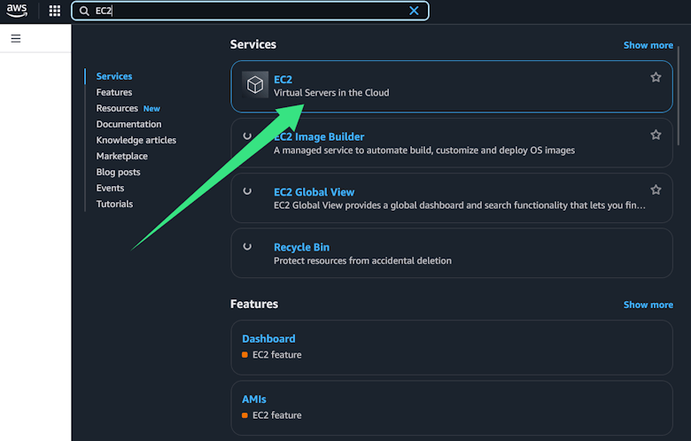Screen dimensions: 691x441
Task: Open the Recycle Bin service link
Action: (301, 247)
